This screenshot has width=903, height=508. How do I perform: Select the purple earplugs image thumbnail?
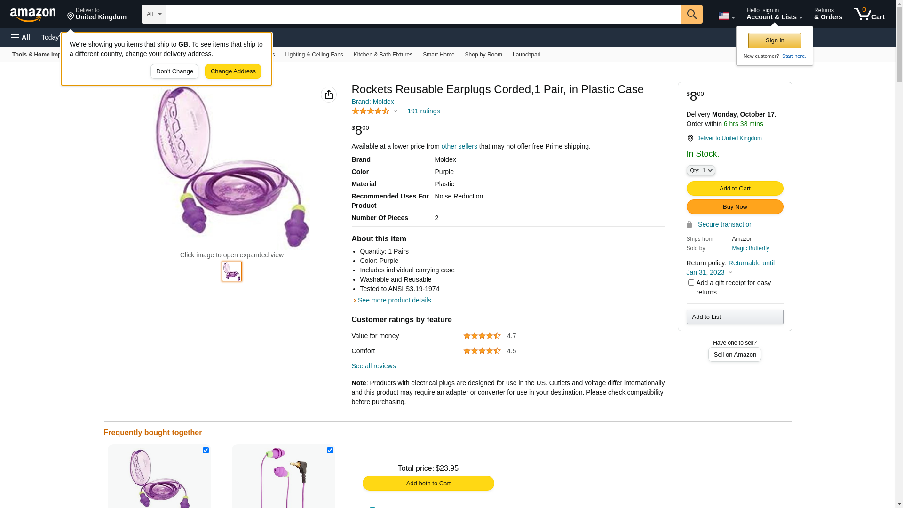pos(232,271)
